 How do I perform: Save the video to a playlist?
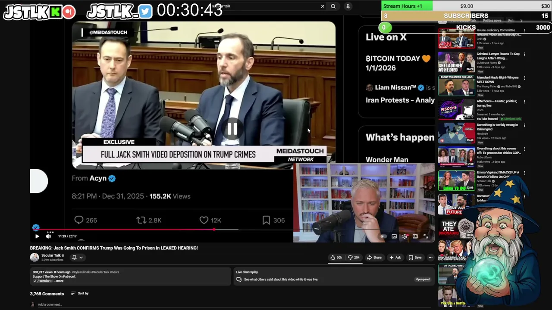pyautogui.click(x=415, y=257)
